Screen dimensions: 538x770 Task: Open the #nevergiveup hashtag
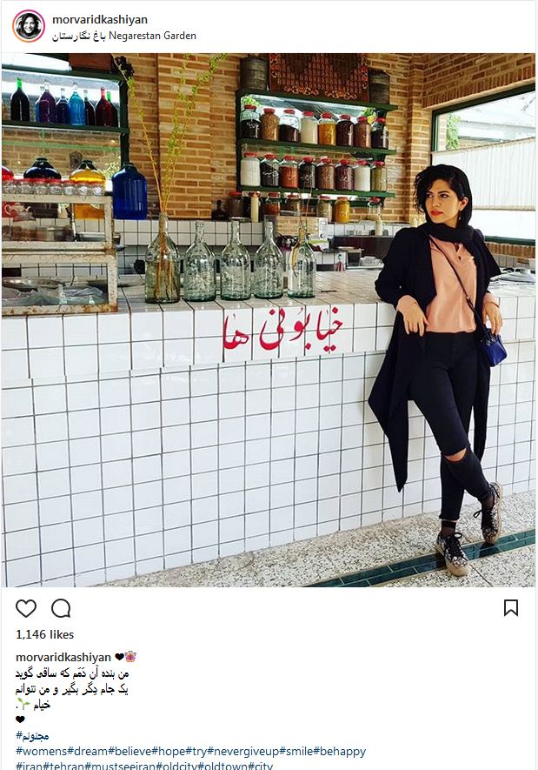click(243, 752)
